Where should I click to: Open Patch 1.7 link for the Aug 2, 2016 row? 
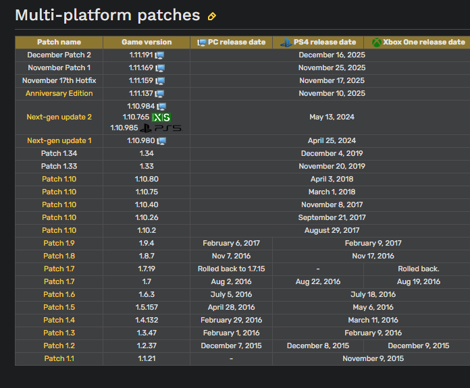coord(59,282)
